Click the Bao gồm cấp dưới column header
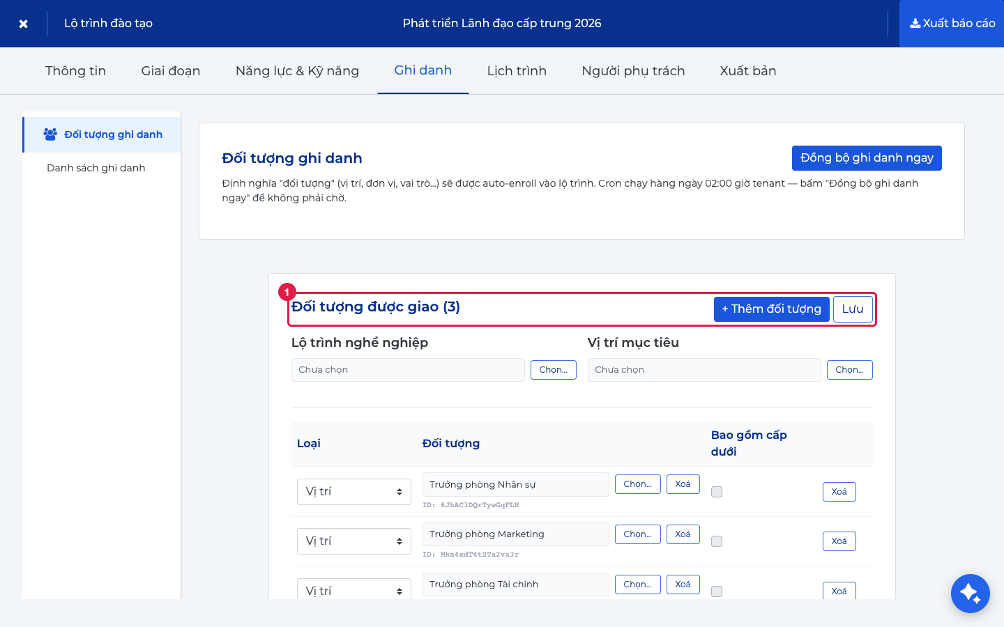Image resolution: width=1004 pixels, height=627 pixels. click(x=749, y=444)
